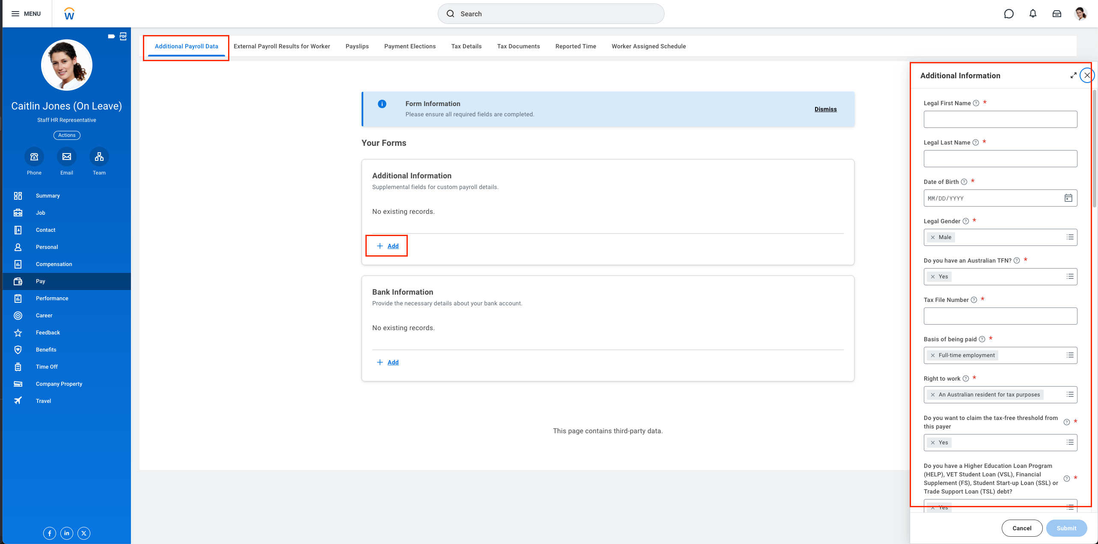1098x544 pixels.
Task: Open the Australian TFN options list
Action: [1070, 276]
